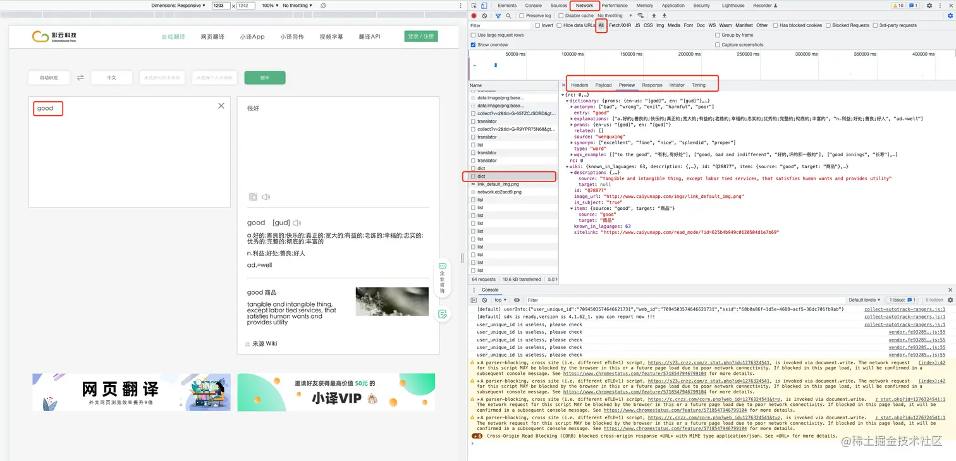Open the Sources panel tab
956x461 pixels.
(559, 6)
